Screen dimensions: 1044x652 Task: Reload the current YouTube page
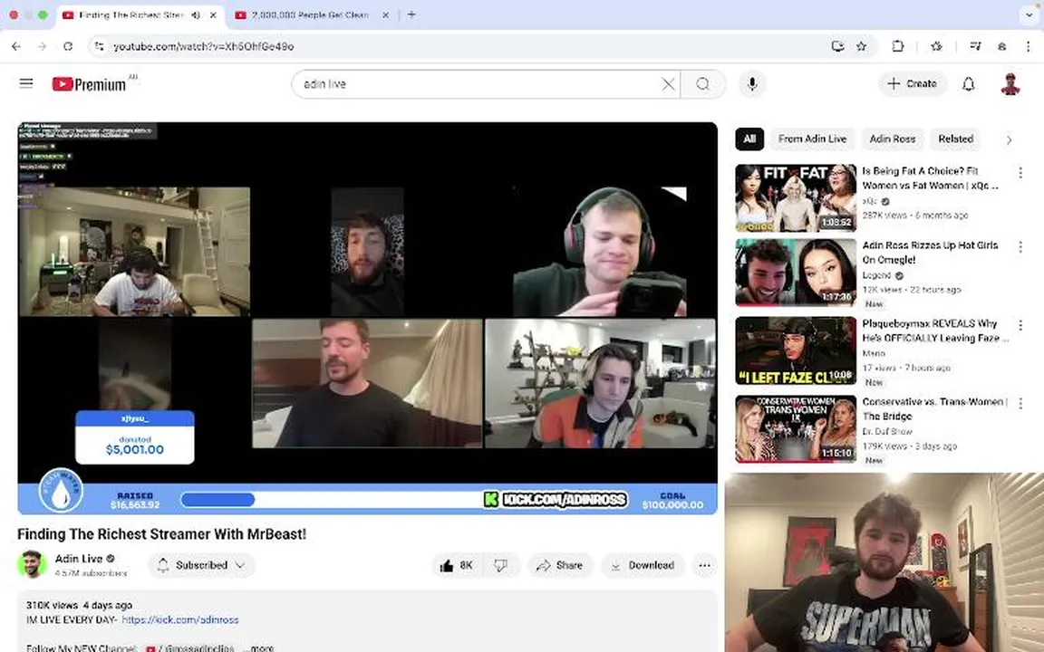[x=68, y=46]
